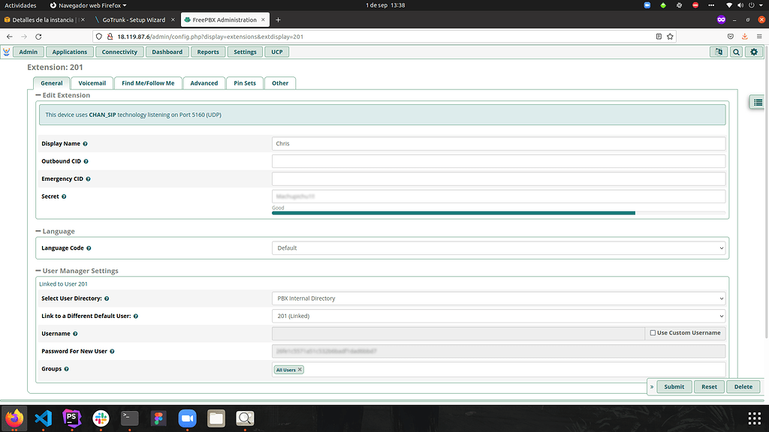Click the Good password strength bar

(451, 213)
